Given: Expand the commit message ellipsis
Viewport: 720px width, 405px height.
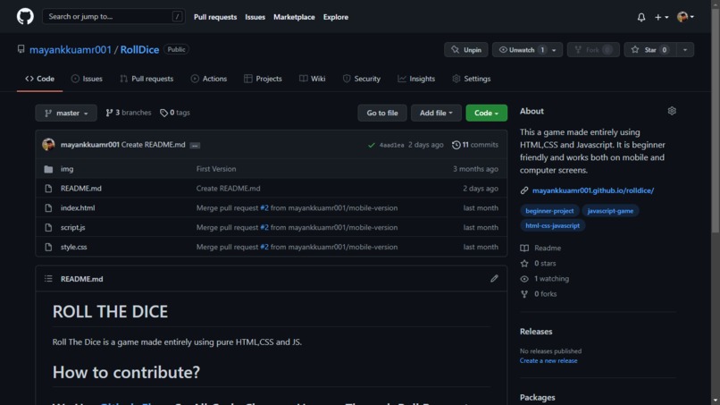Looking at the screenshot, I should [x=195, y=145].
